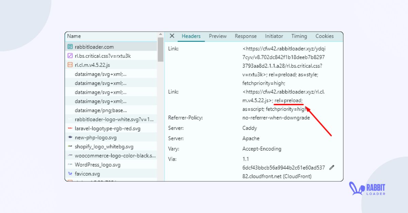Open the Cookies tab

tap(324, 36)
